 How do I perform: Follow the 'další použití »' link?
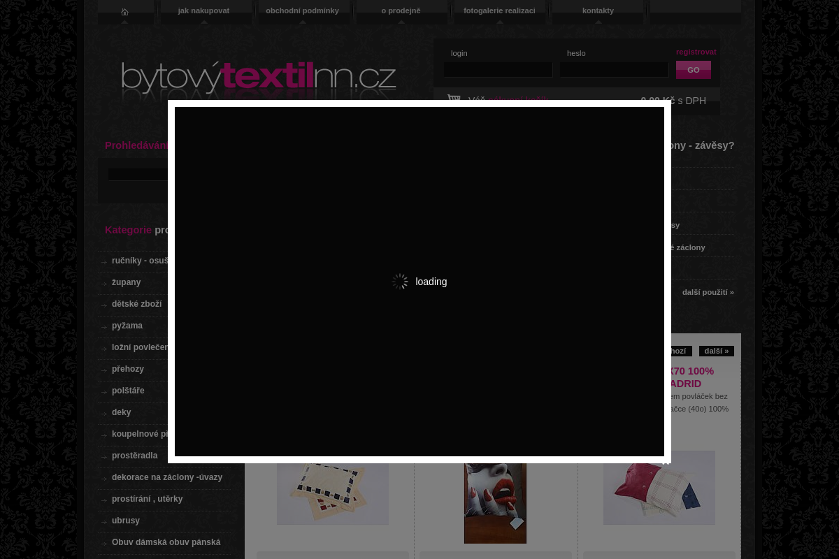(x=708, y=292)
